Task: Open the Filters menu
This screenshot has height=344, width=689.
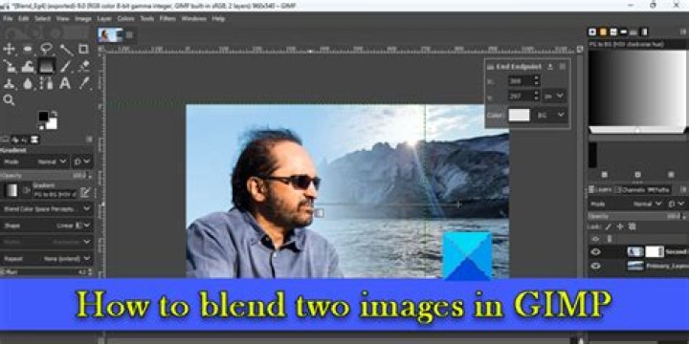Action: 167,19
